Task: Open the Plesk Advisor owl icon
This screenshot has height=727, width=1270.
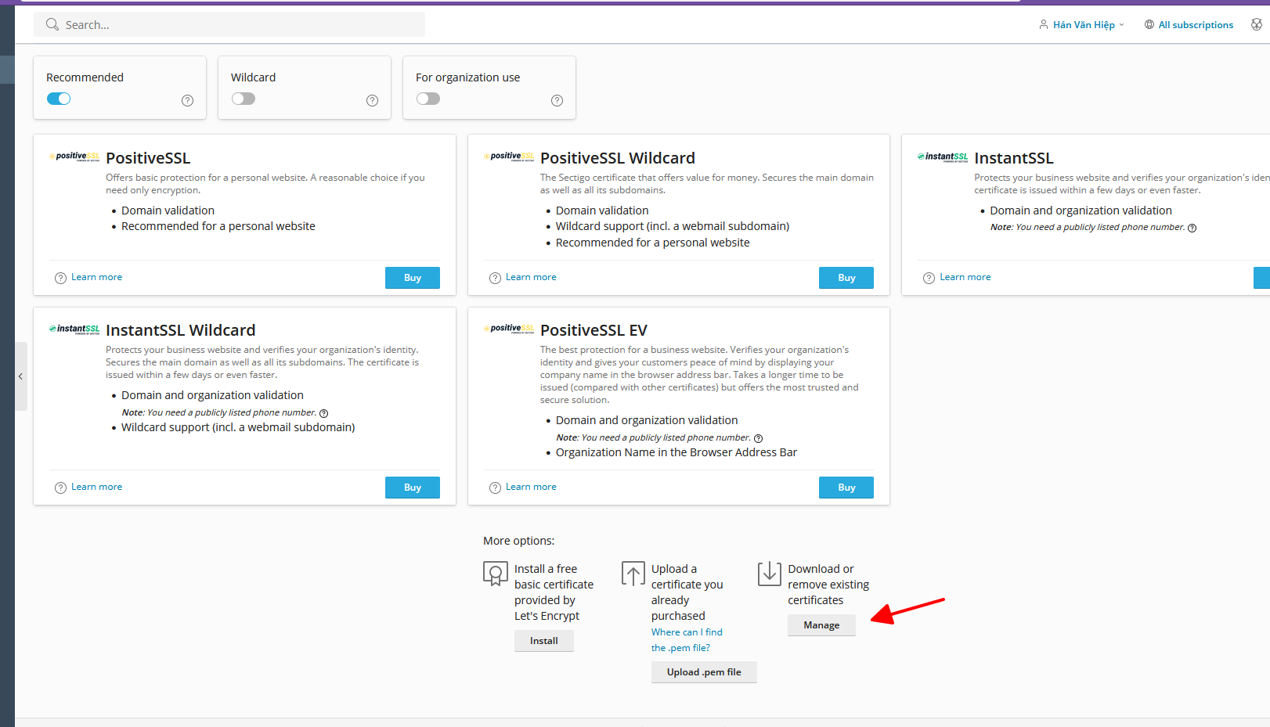Action: (x=1257, y=24)
